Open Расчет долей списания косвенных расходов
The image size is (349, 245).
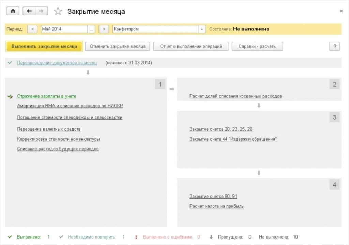coord(236,96)
